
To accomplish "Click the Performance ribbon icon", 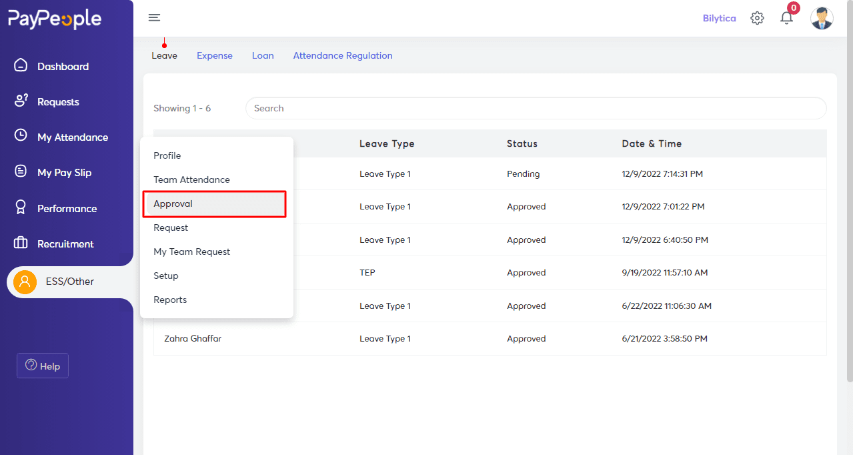I will pyautogui.click(x=21, y=207).
